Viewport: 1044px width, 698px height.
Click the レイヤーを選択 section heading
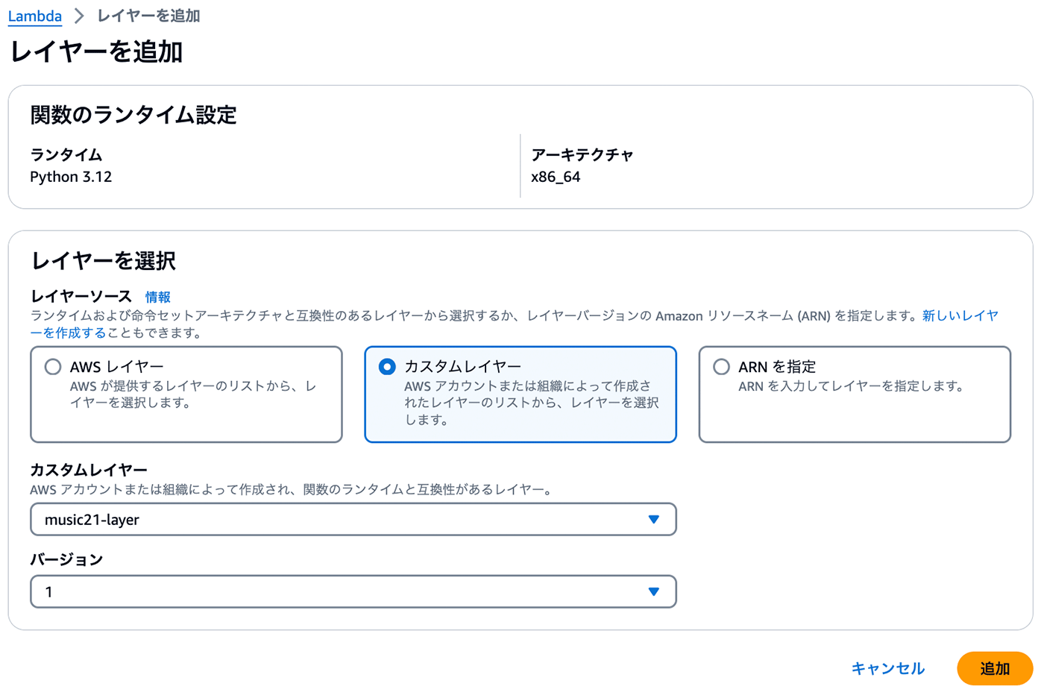[103, 260]
